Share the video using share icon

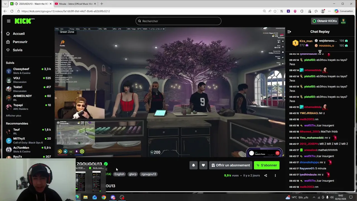coord(266,176)
